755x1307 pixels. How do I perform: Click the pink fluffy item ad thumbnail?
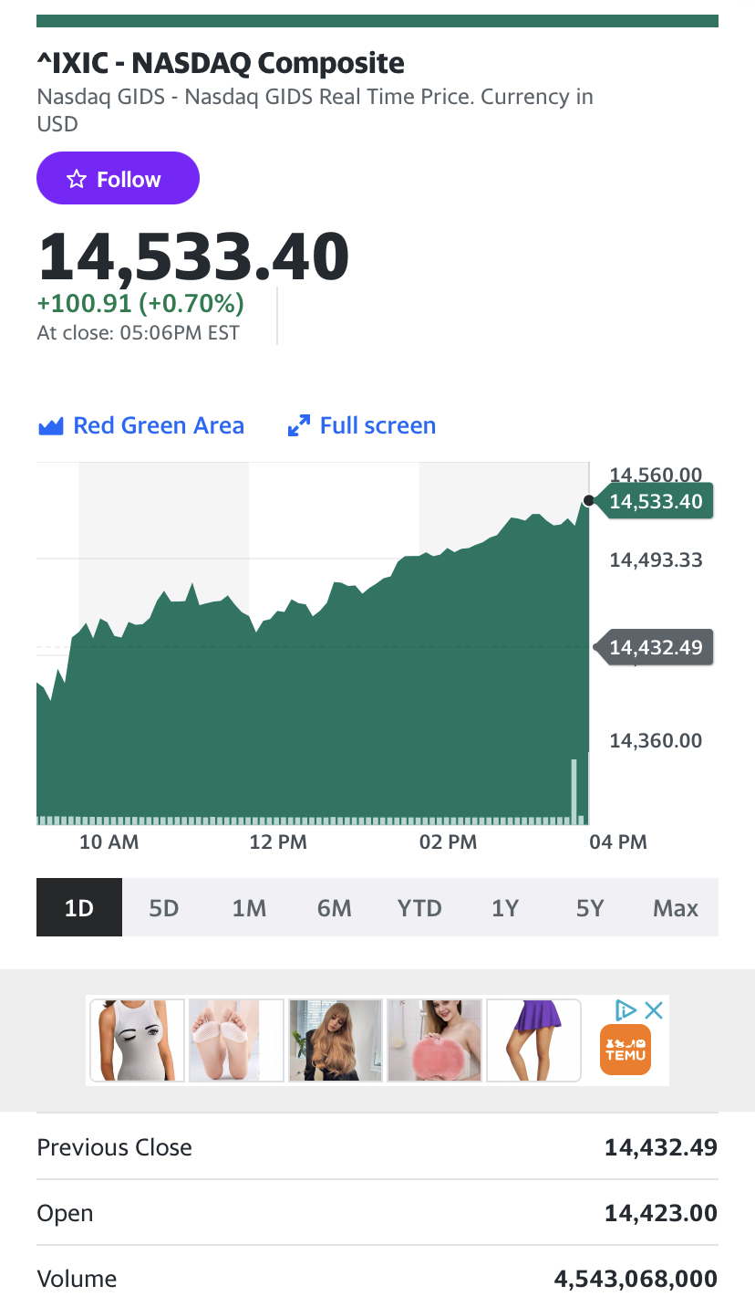click(x=435, y=1040)
